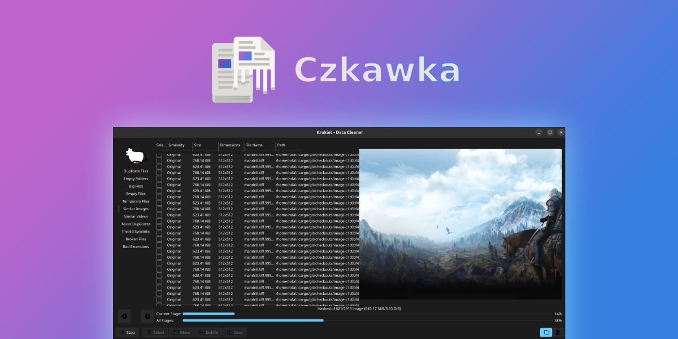Select Invalid Symlinks in the sidebar
Image resolution: width=678 pixels, height=339 pixels.
[x=136, y=231]
